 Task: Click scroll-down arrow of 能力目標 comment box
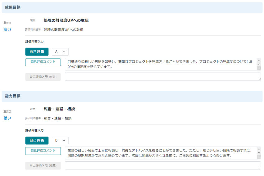click(259, 153)
